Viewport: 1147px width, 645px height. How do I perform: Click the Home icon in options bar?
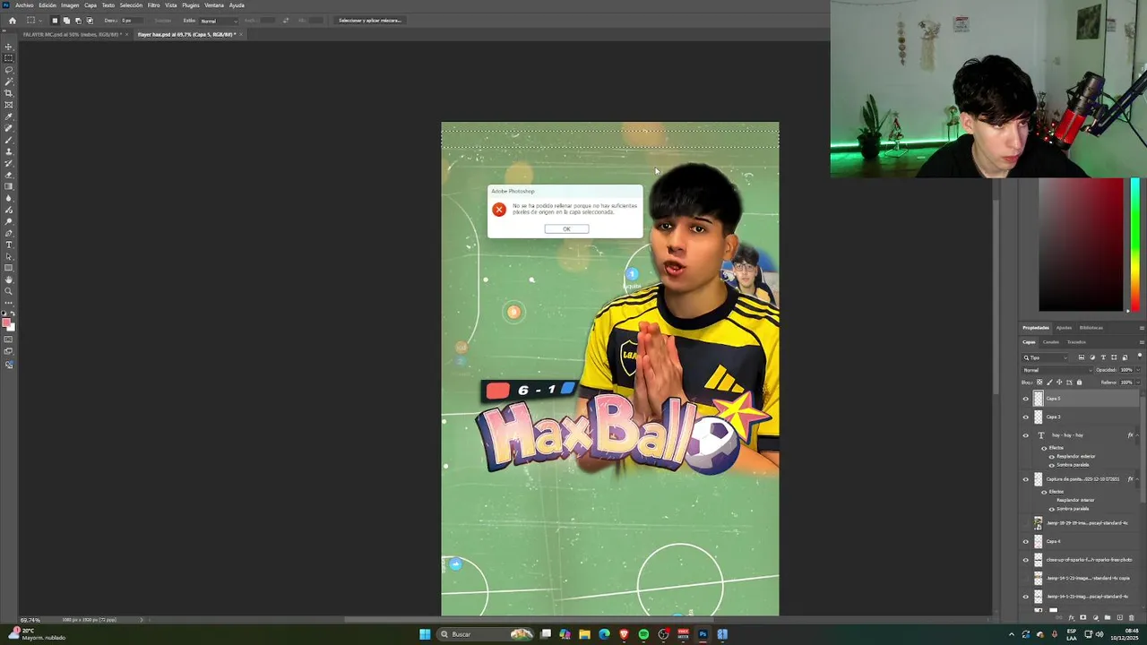[13, 21]
